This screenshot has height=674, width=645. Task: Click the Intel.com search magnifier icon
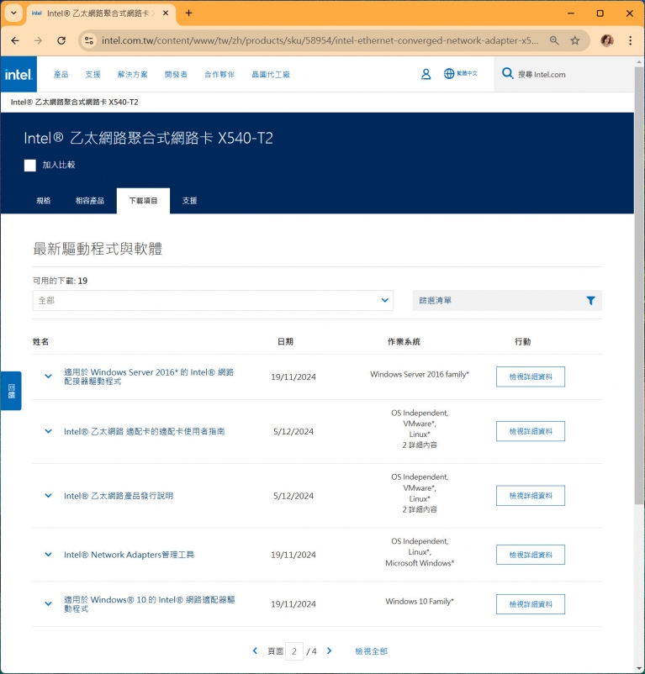(x=507, y=73)
